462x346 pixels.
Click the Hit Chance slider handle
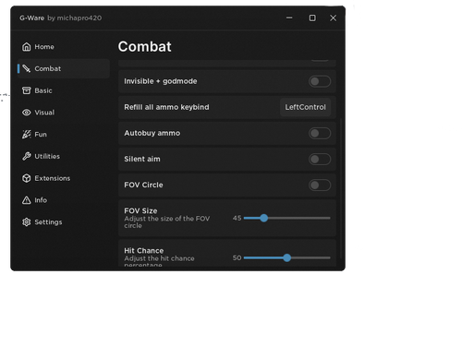coord(287,257)
